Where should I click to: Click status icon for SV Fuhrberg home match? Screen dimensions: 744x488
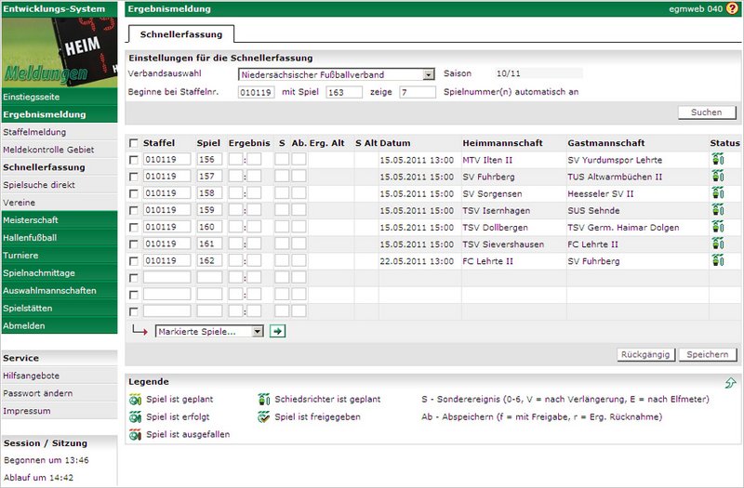coord(718,177)
